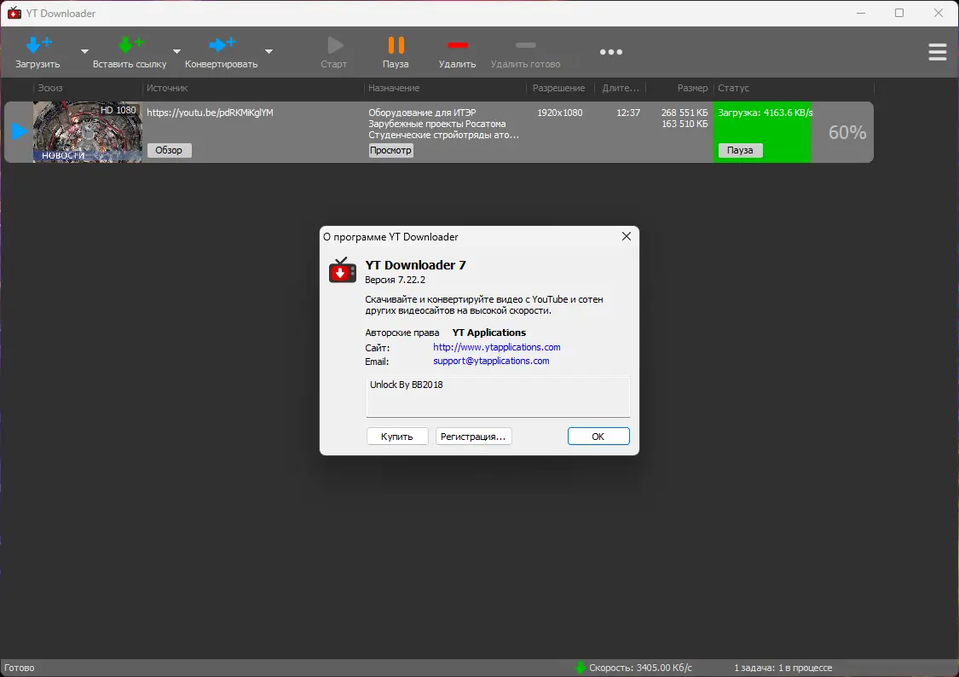Click the Старт play icon

pos(334,45)
